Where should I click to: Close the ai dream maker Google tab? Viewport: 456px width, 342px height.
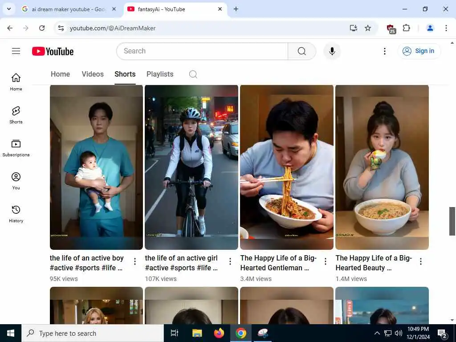[114, 9]
